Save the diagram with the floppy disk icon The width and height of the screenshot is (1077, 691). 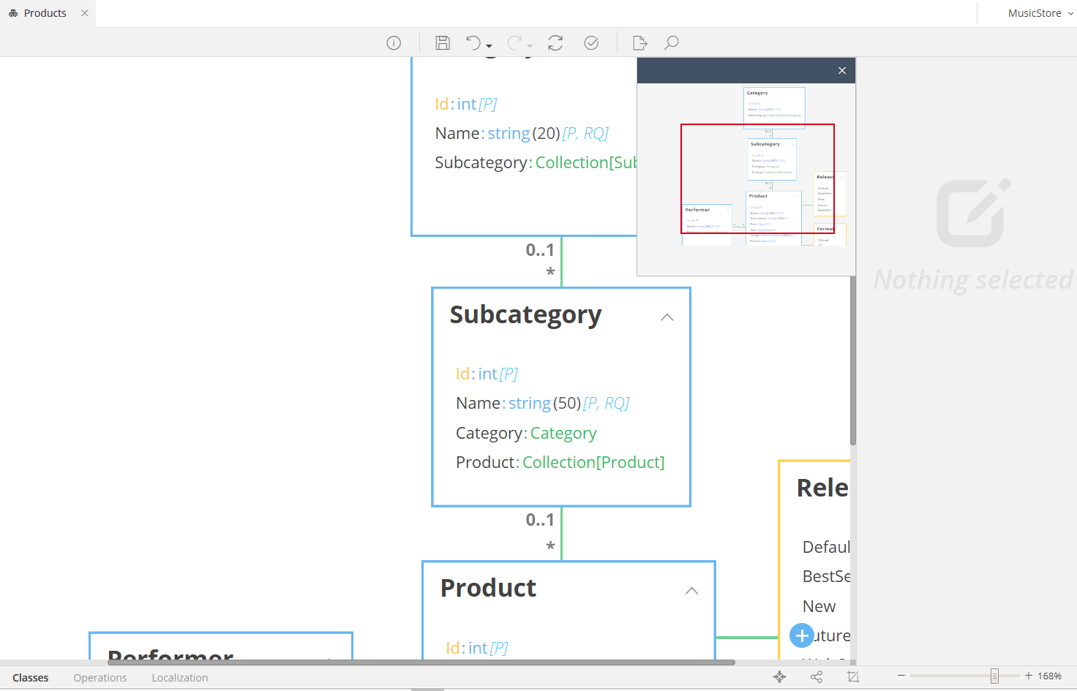tap(443, 43)
